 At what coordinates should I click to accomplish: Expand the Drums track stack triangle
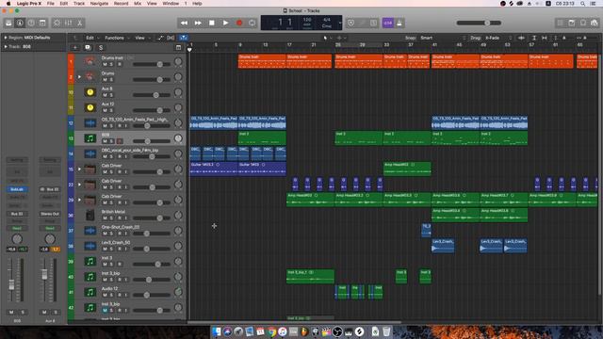point(79,77)
